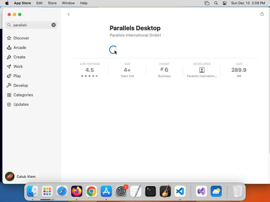Click the App Store Dock icon

tap(106, 191)
